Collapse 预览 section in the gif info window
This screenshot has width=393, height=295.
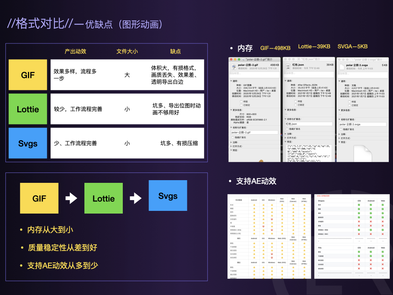(x=231, y=150)
